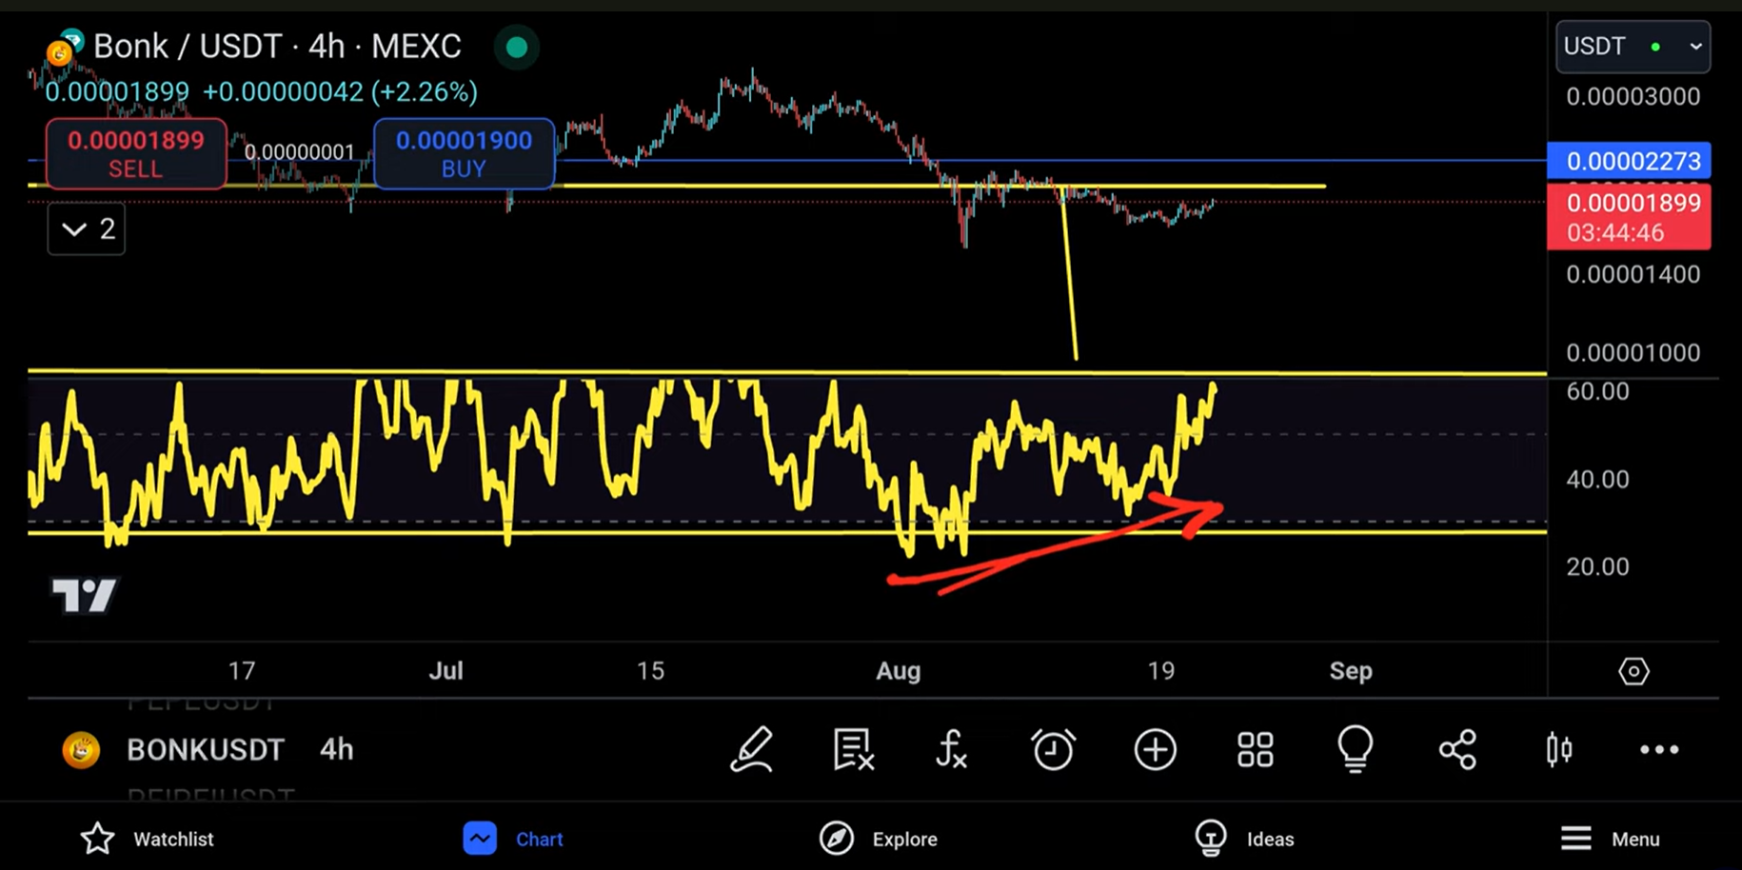
Task: Switch to the Ideas tab
Action: tap(1244, 839)
